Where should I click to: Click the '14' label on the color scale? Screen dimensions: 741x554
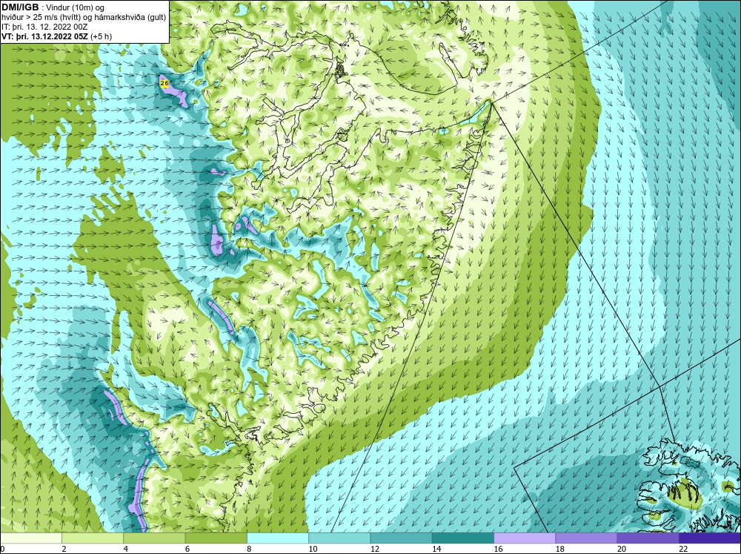click(x=436, y=549)
